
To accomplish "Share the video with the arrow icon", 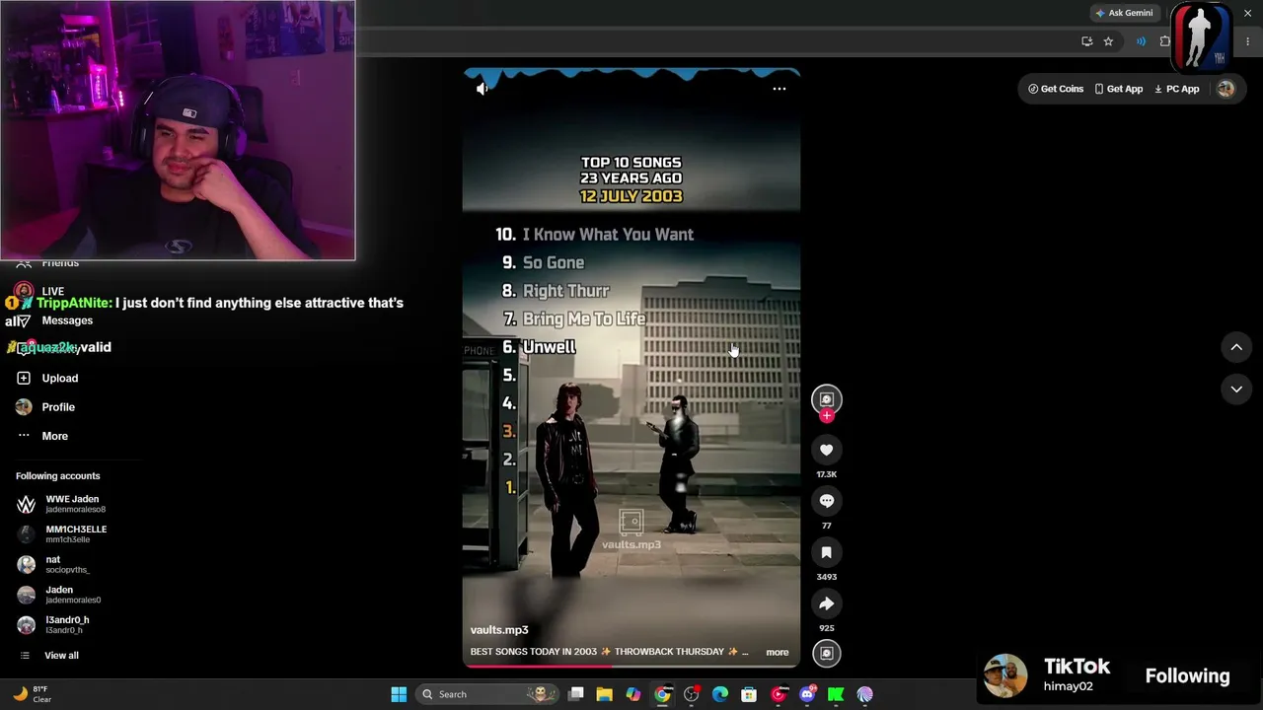I will click(827, 603).
